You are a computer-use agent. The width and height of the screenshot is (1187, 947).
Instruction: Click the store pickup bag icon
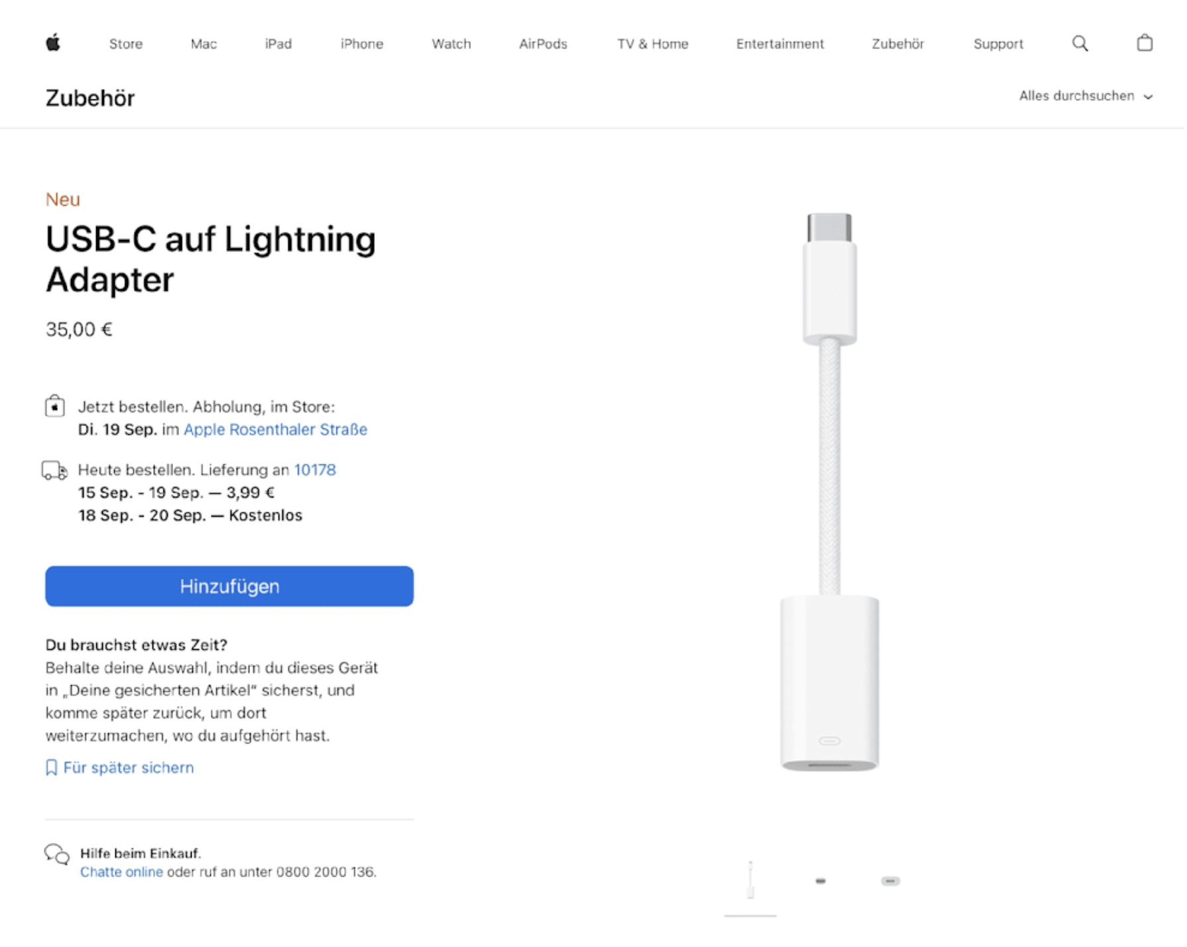(55, 406)
